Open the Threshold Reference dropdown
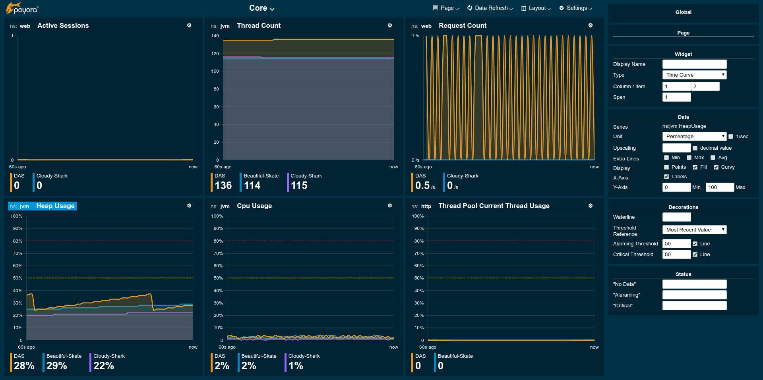The image size is (763, 380). tap(694, 230)
